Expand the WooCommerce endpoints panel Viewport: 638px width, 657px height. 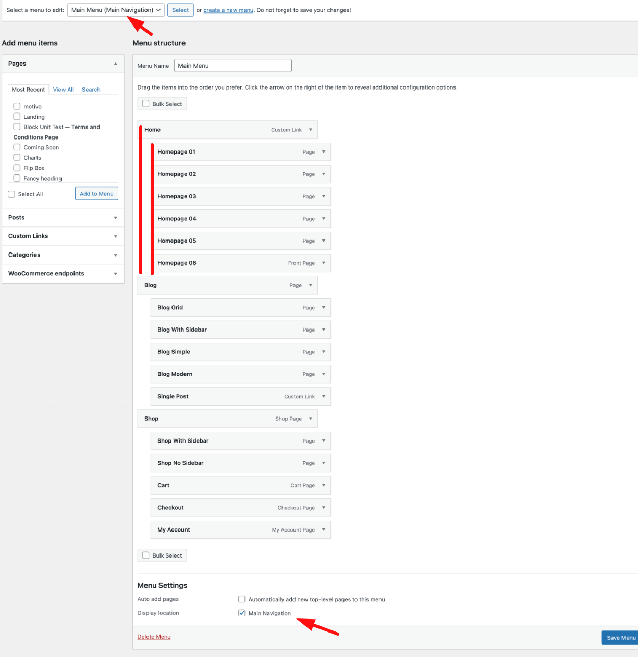coord(63,274)
